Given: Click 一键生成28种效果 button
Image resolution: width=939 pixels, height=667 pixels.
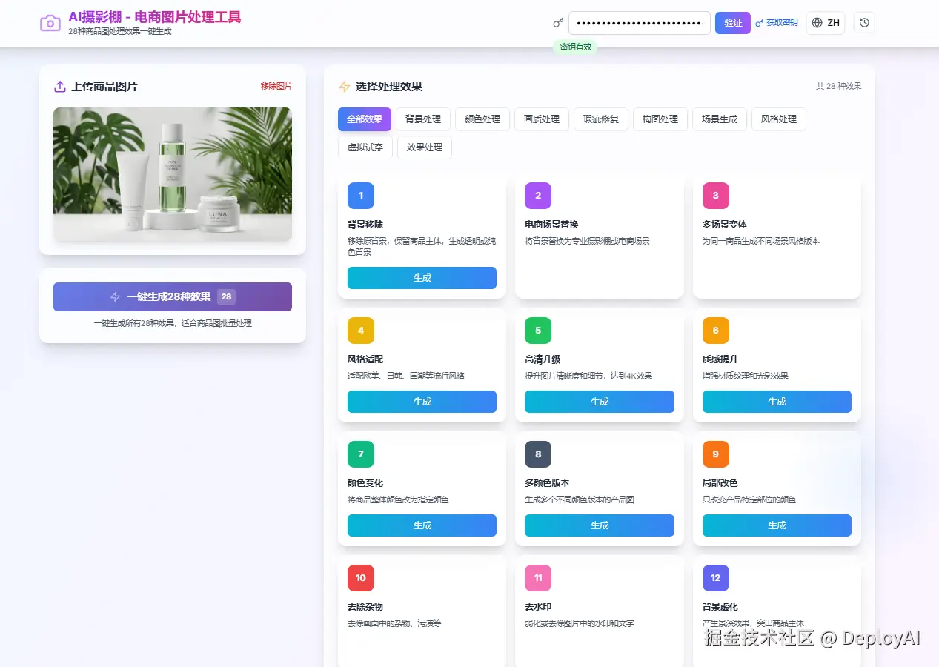Looking at the screenshot, I should [173, 296].
